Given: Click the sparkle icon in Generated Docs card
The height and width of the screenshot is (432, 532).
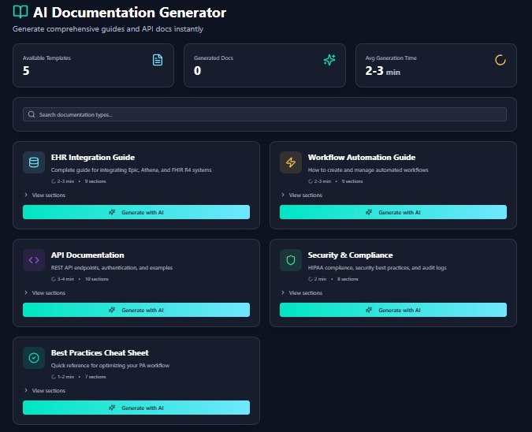Looking at the screenshot, I should 329,60.
